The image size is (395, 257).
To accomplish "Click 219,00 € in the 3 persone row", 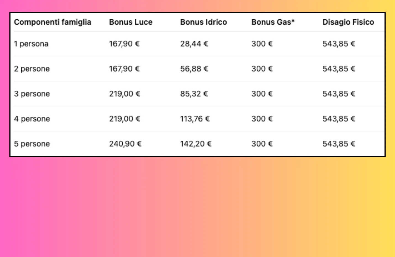I will (125, 94).
